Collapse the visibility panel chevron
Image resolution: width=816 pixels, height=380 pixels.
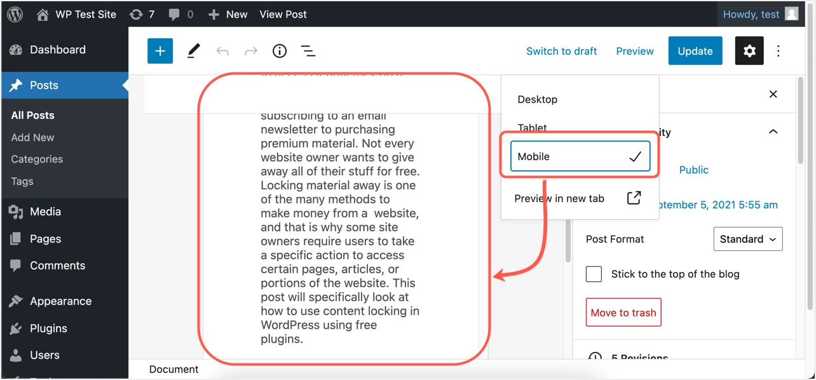coord(773,132)
